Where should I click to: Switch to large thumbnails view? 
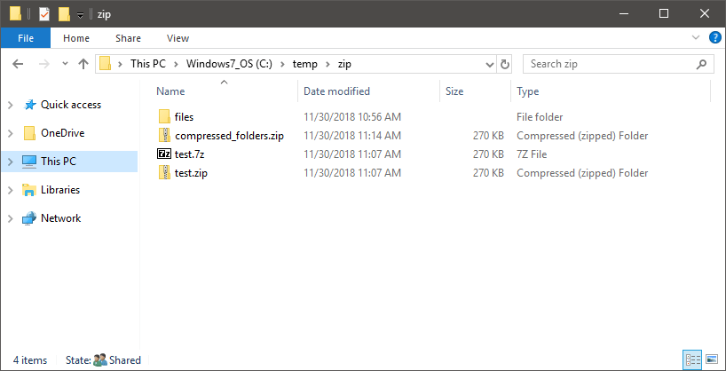712,359
